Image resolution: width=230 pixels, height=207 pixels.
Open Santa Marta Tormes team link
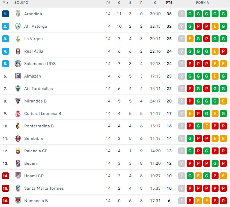[44, 188]
